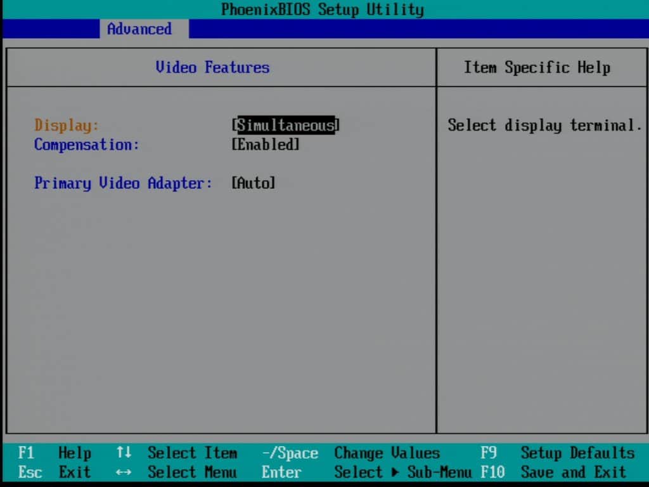Select the Primary Video Adapter: label

coord(123,183)
